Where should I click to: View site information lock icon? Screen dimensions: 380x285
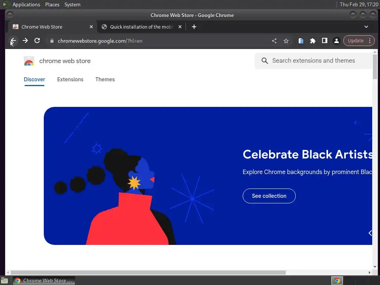click(52, 41)
